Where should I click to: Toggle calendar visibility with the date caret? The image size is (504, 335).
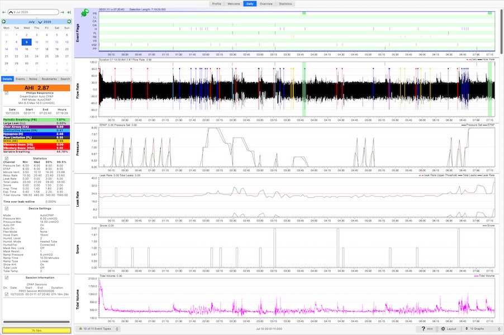coord(11,12)
